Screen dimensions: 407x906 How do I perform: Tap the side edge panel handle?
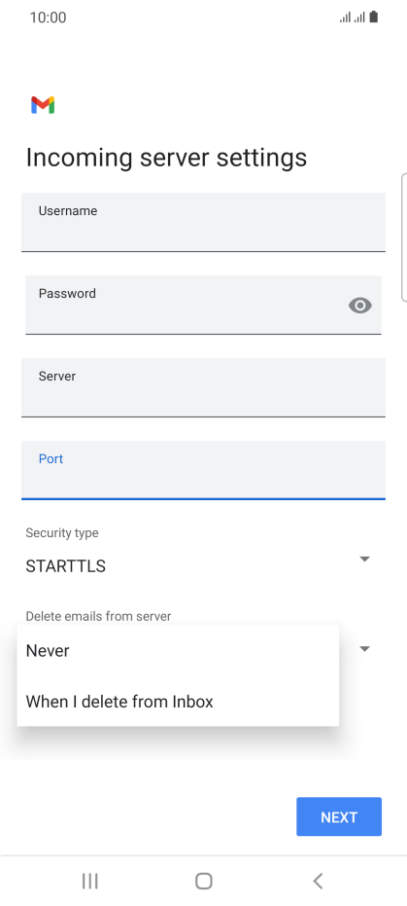[x=403, y=236]
